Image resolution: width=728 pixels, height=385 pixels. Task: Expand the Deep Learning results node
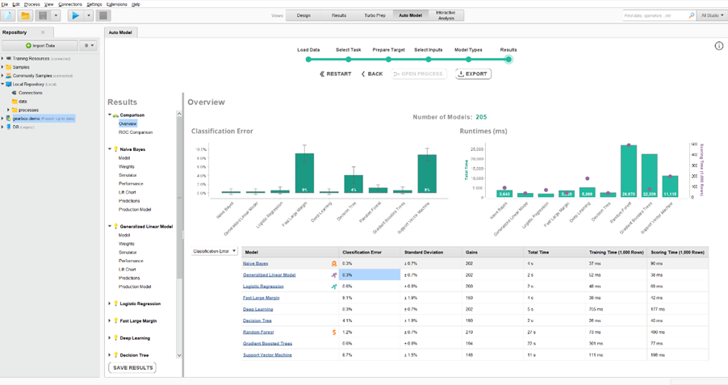click(110, 337)
